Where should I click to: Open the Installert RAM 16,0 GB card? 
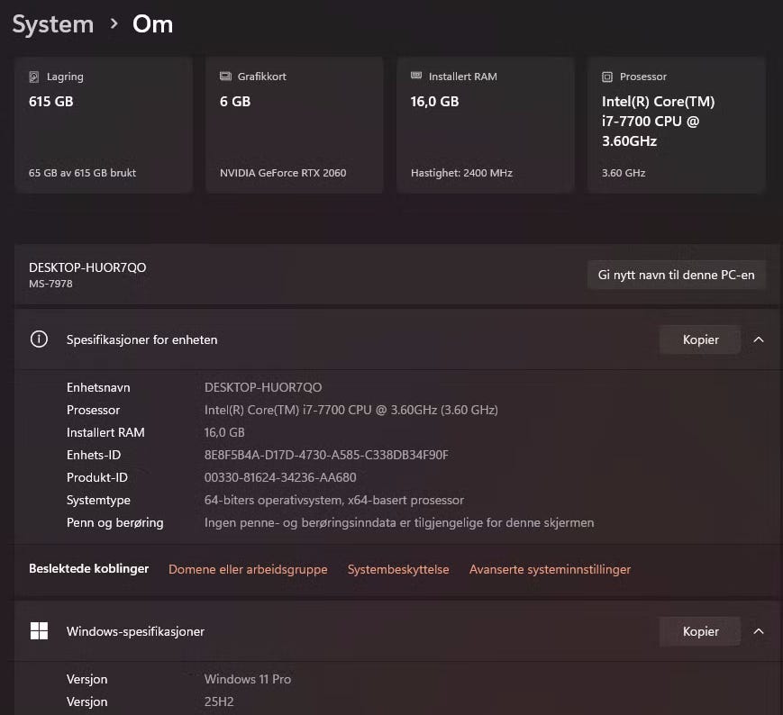click(486, 125)
